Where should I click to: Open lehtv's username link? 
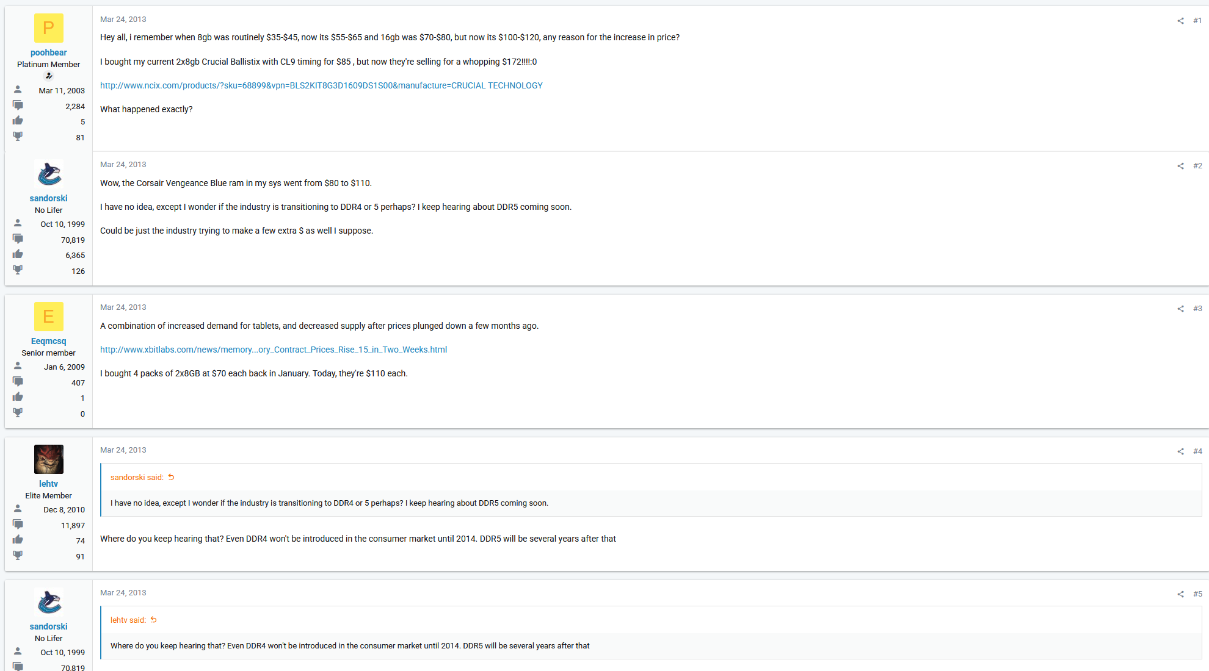49,484
